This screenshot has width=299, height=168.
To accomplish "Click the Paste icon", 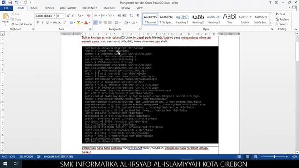I will tap(6, 16).
